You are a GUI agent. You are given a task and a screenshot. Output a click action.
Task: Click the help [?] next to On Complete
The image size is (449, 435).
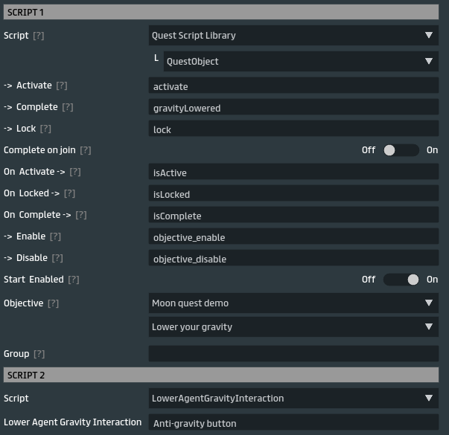point(81,215)
